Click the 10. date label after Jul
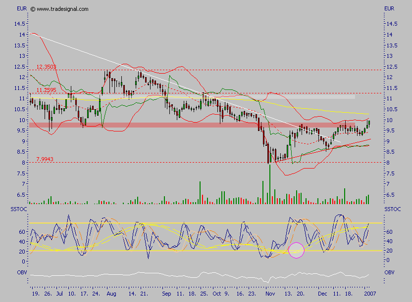This screenshot has width=412, height=302. coord(72,294)
